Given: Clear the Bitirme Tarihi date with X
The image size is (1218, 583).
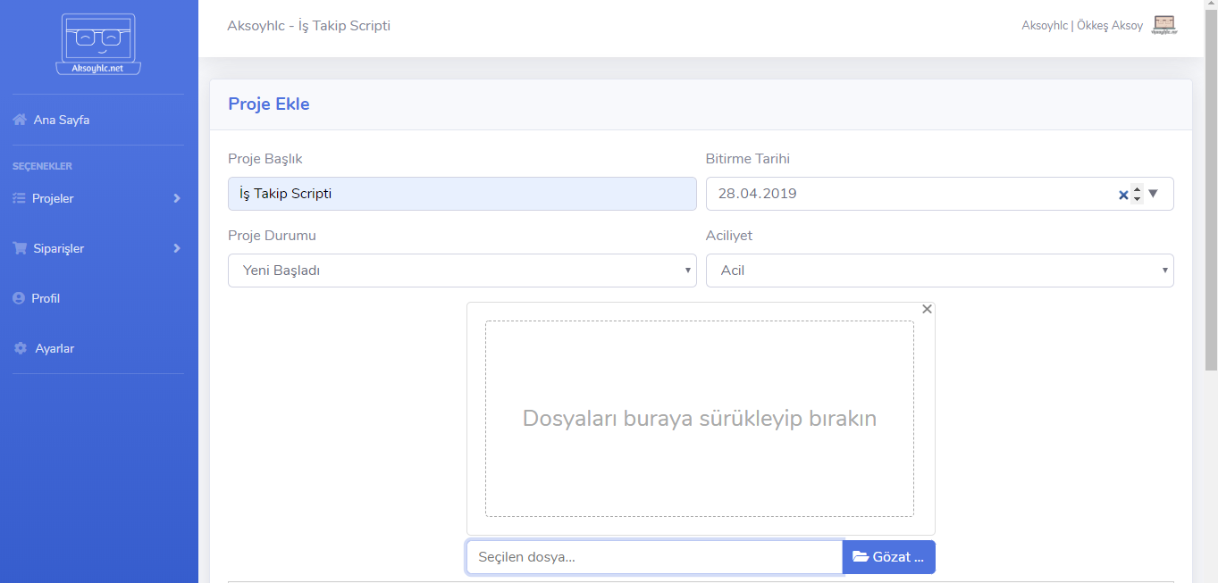Looking at the screenshot, I should (x=1123, y=195).
